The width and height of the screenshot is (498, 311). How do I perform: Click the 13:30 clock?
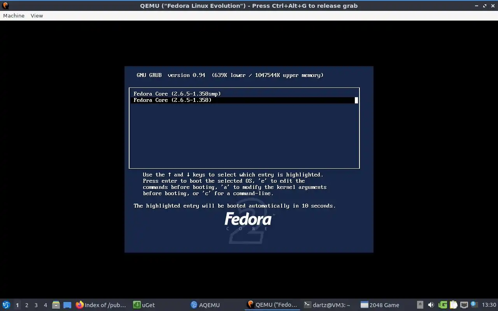click(489, 305)
